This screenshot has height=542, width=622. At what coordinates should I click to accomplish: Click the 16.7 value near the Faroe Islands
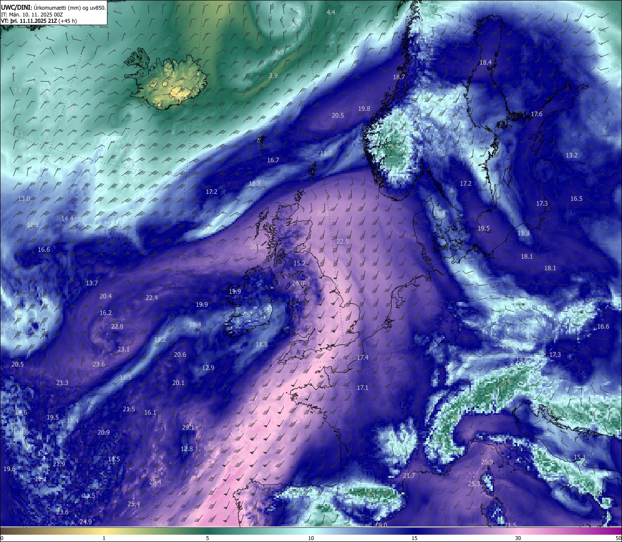click(273, 160)
